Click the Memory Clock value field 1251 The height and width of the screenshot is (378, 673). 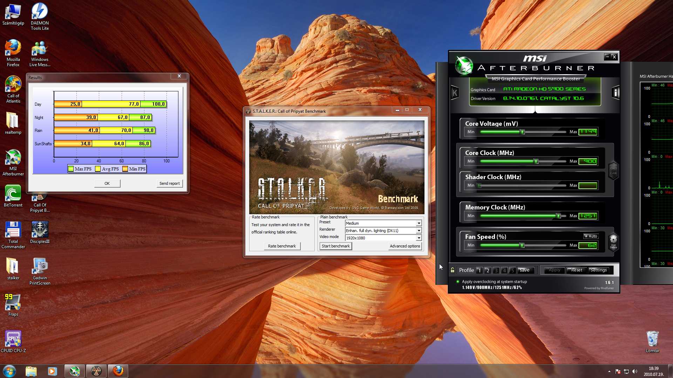click(588, 216)
